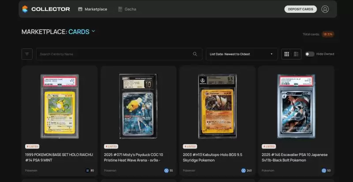
Task: Click the Gacha card icon
Action: (x=120, y=9)
